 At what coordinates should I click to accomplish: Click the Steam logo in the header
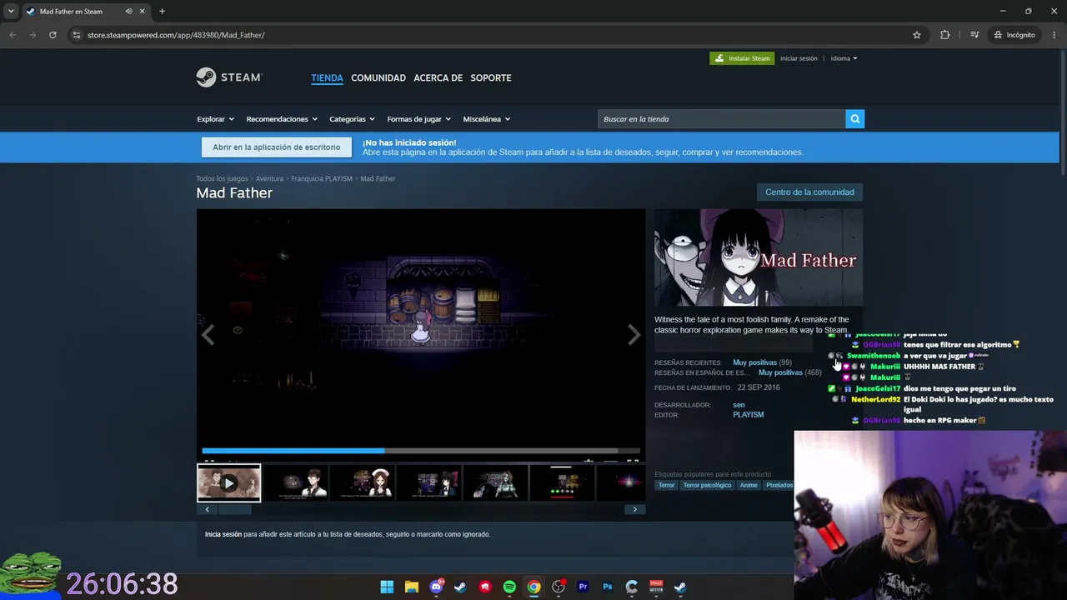(x=229, y=77)
